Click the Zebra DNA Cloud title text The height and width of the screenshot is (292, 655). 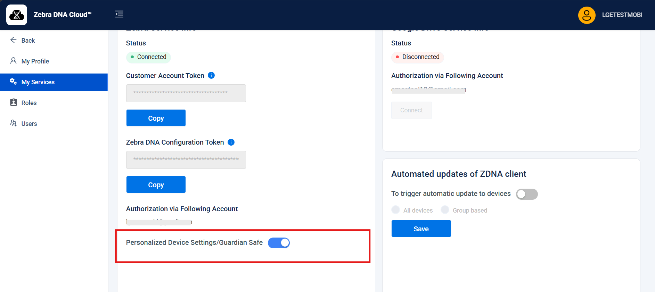[x=63, y=15]
